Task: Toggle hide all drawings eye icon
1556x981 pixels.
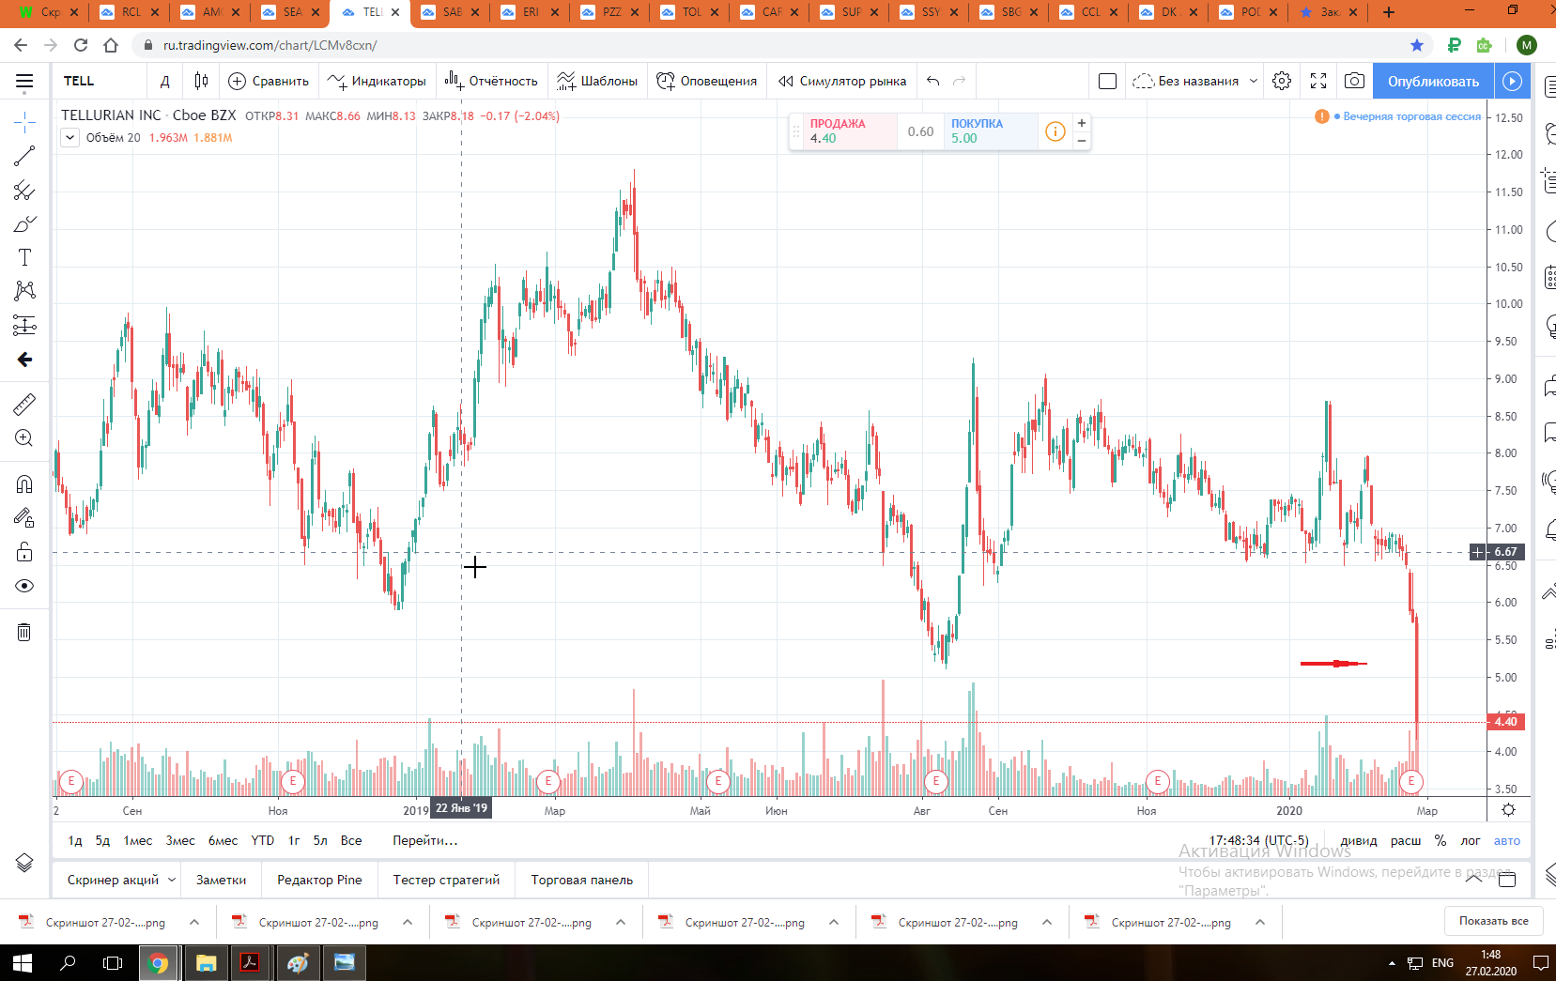Action: click(x=24, y=586)
